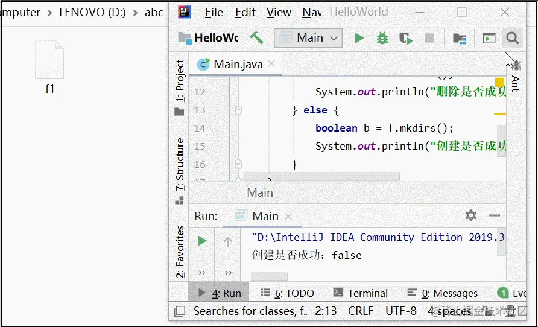Screen dimensions: 538x327
Task: Click the HelloWorld project folder icon
Action: pyautogui.click(x=185, y=38)
